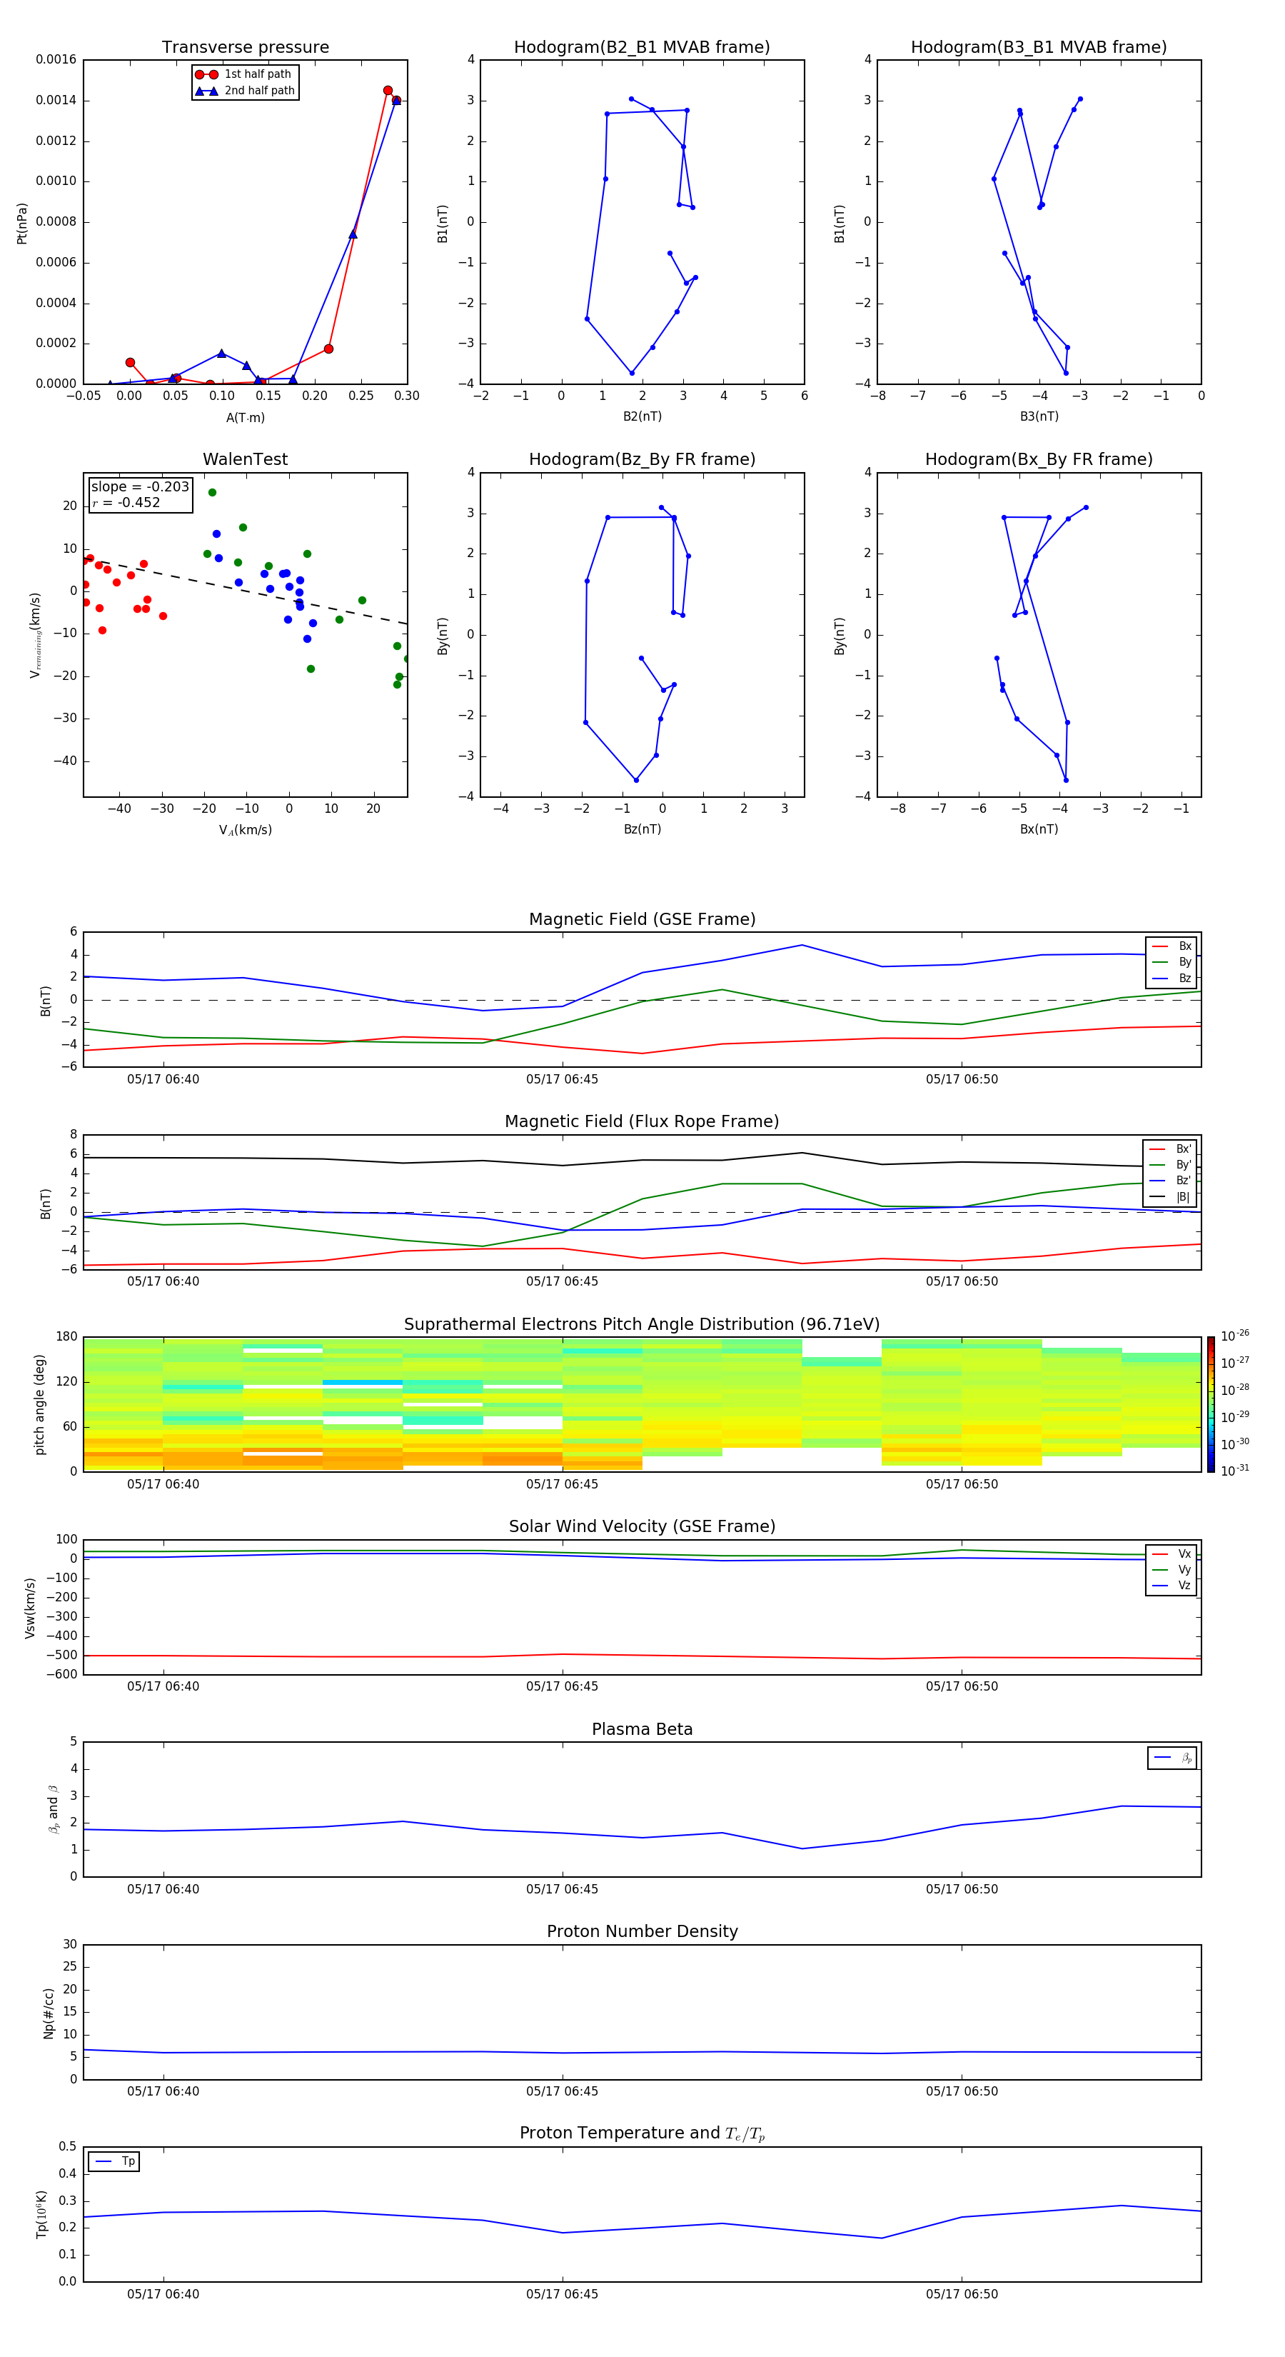1285x2357 pixels.
Task: Click '05/17 06:45' tick under GSE magnetic field
Action: (562, 1079)
